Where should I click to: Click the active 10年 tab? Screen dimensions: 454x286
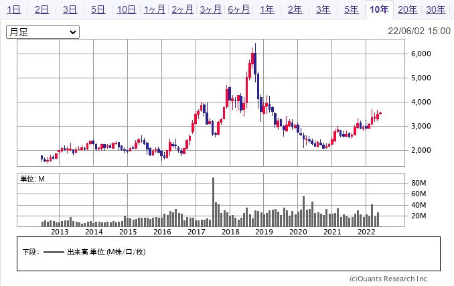[379, 9]
